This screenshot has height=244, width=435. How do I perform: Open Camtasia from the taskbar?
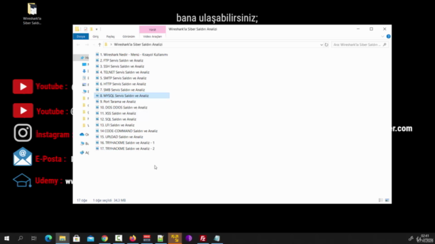[x=119, y=238]
